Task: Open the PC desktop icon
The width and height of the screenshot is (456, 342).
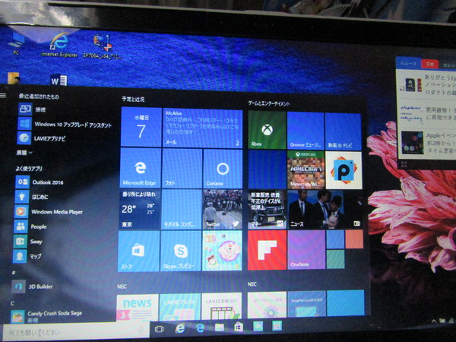Action: [16, 43]
